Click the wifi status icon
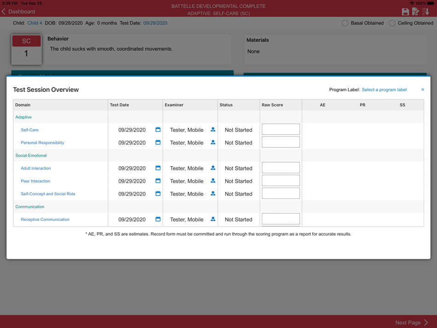This screenshot has width=437, height=328. 412,3
